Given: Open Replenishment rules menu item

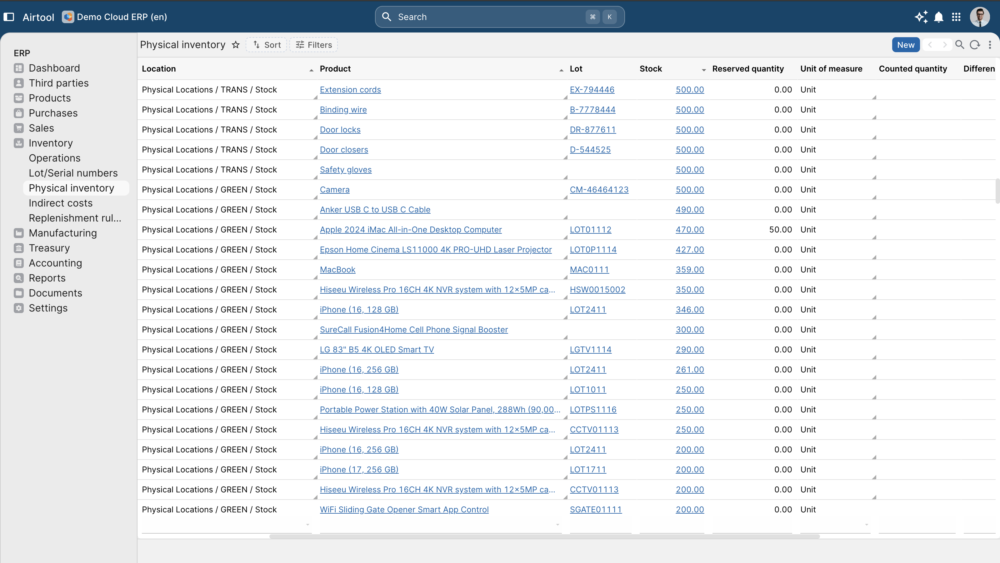Looking at the screenshot, I should click(75, 218).
